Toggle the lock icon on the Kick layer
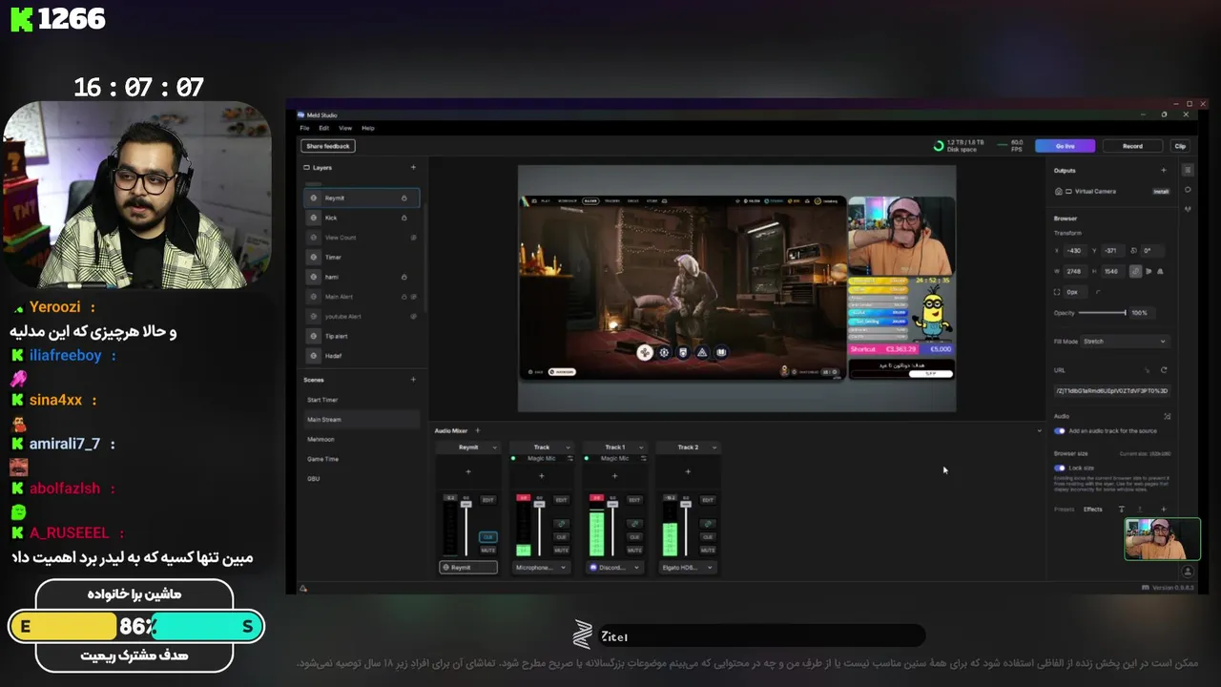This screenshot has width=1221, height=687. [x=404, y=218]
